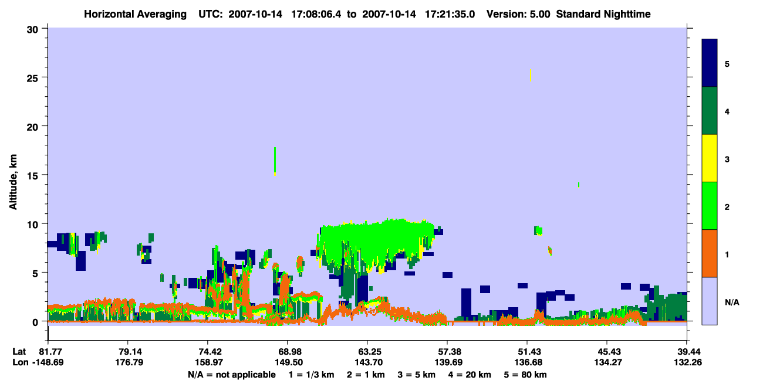763x391 pixels.
Task: Click longitude value 132.26
Action: pos(687,362)
